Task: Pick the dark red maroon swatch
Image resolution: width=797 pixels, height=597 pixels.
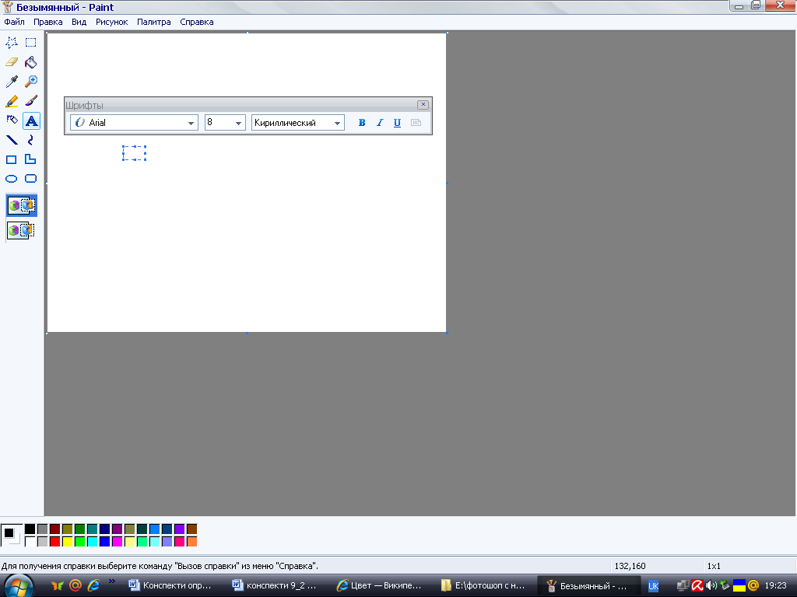Action: [55, 529]
